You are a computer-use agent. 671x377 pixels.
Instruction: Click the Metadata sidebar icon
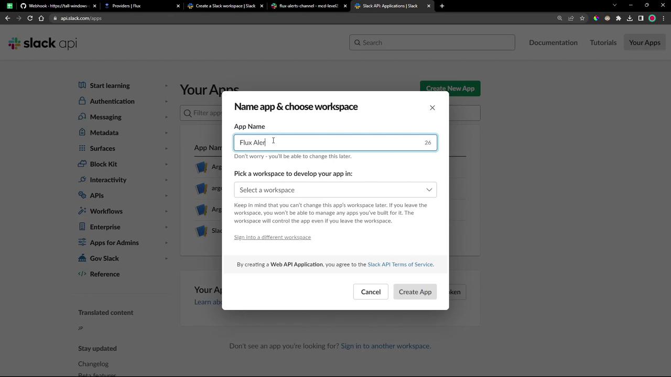point(82,132)
